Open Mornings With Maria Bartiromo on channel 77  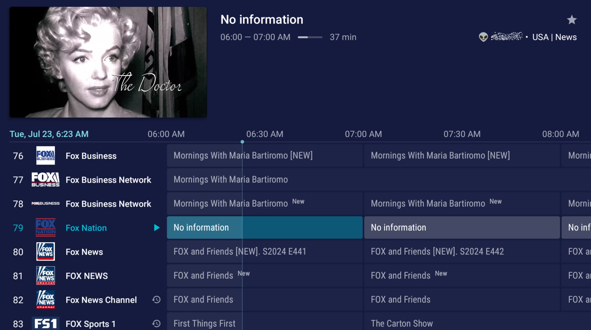coord(379,179)
